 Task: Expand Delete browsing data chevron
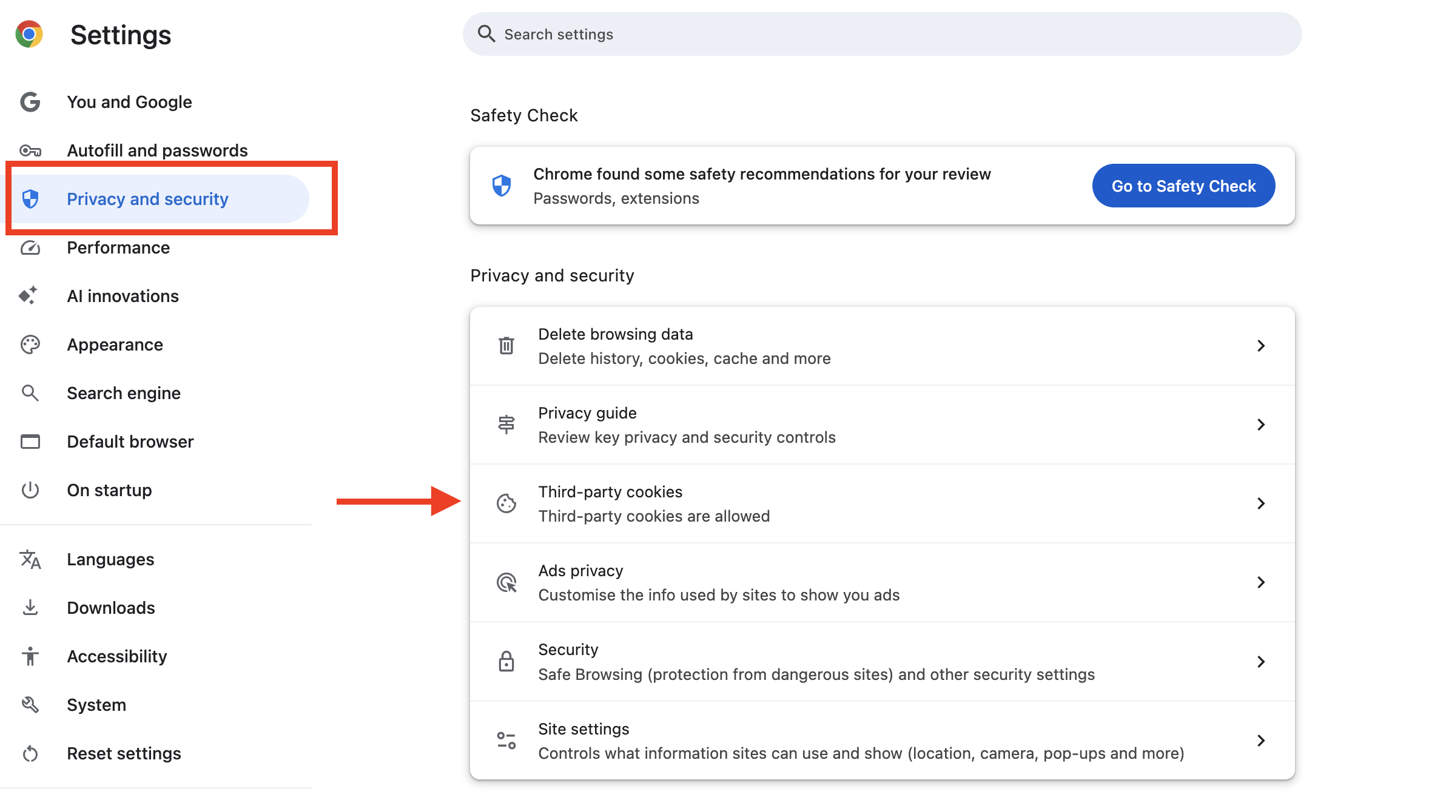(x=1261, y=346)
